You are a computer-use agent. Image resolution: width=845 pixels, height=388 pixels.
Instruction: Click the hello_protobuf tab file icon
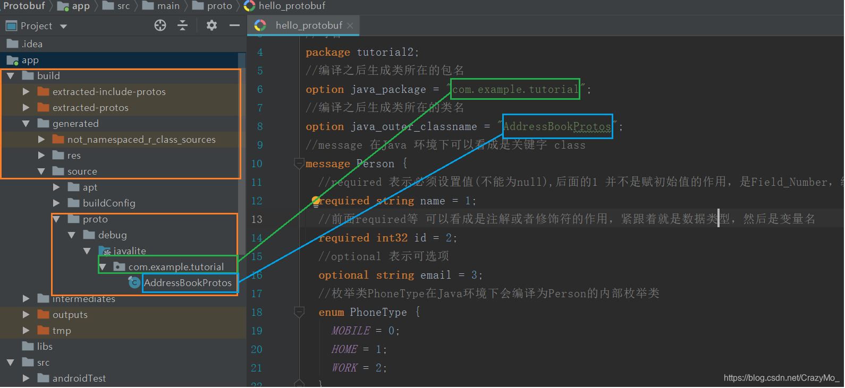[260, 25]
